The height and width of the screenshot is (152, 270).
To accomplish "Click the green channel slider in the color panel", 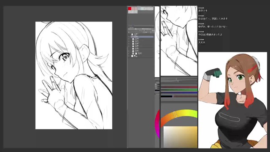I will [179, 90].
